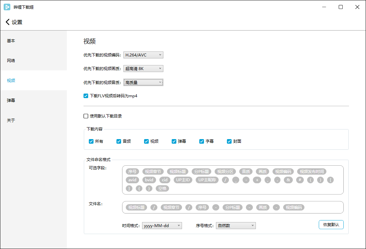The image size is (366, 249).
Task: Expand the 序号格式 dropdown
Action: tap(236, 226)
